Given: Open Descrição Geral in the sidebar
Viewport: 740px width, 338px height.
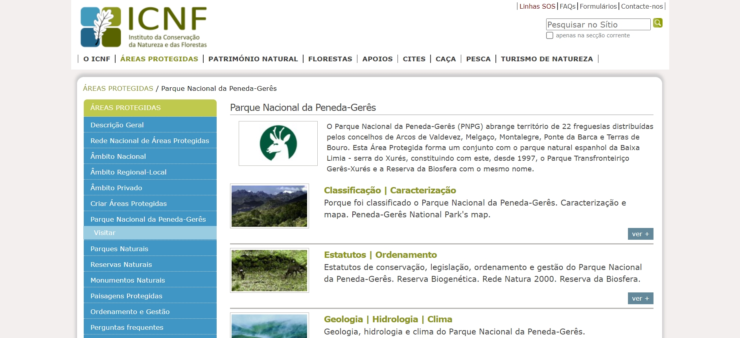Looking at the screenshot, I should tap(150, 125).
